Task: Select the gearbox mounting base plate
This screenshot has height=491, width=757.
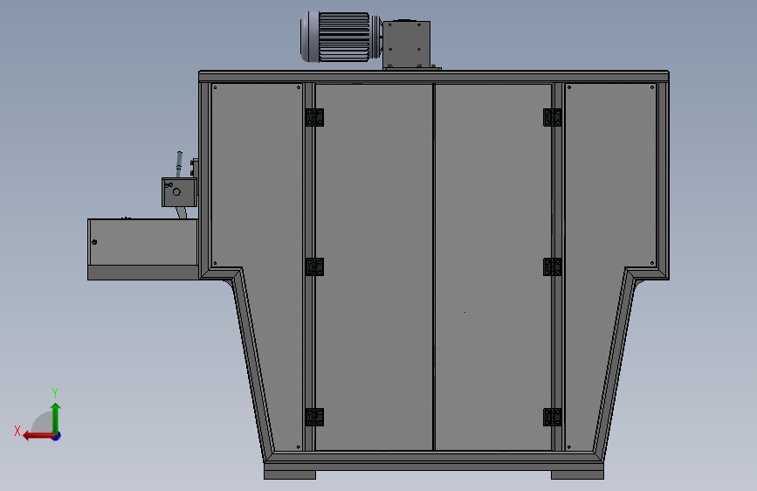Action: 412,69
